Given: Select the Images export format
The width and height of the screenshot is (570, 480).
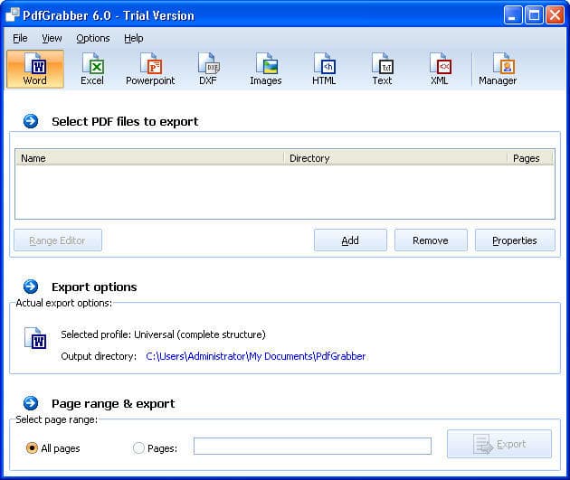Looking at the screenshot, I should pos(266,69).
